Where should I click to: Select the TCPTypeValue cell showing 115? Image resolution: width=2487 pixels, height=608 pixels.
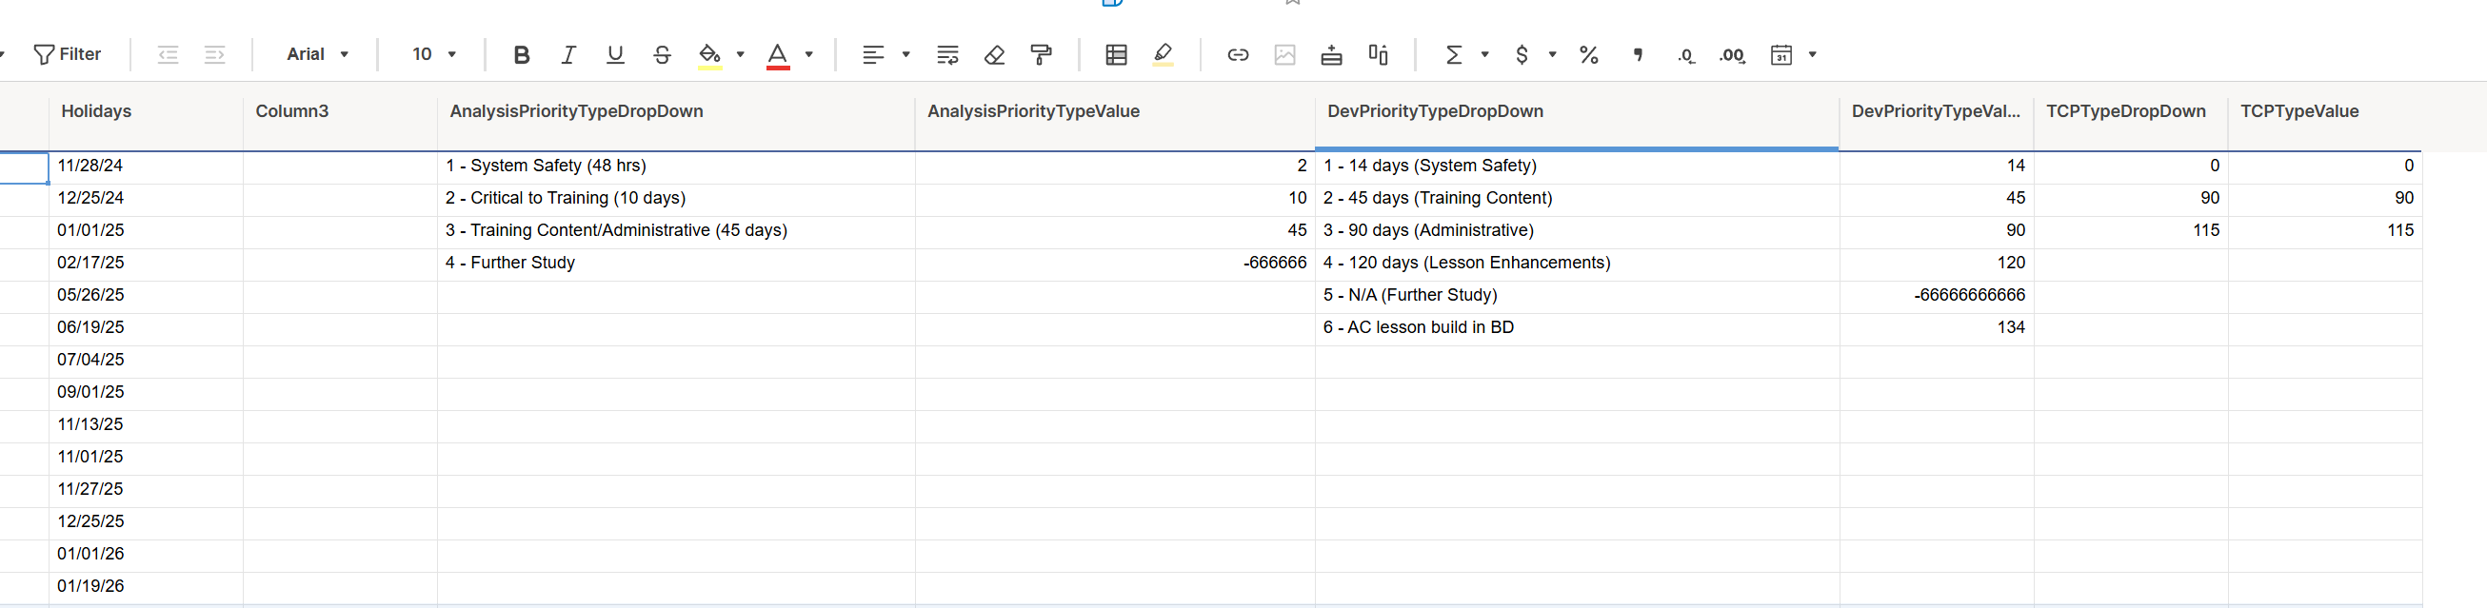[x=2325, y=230]
